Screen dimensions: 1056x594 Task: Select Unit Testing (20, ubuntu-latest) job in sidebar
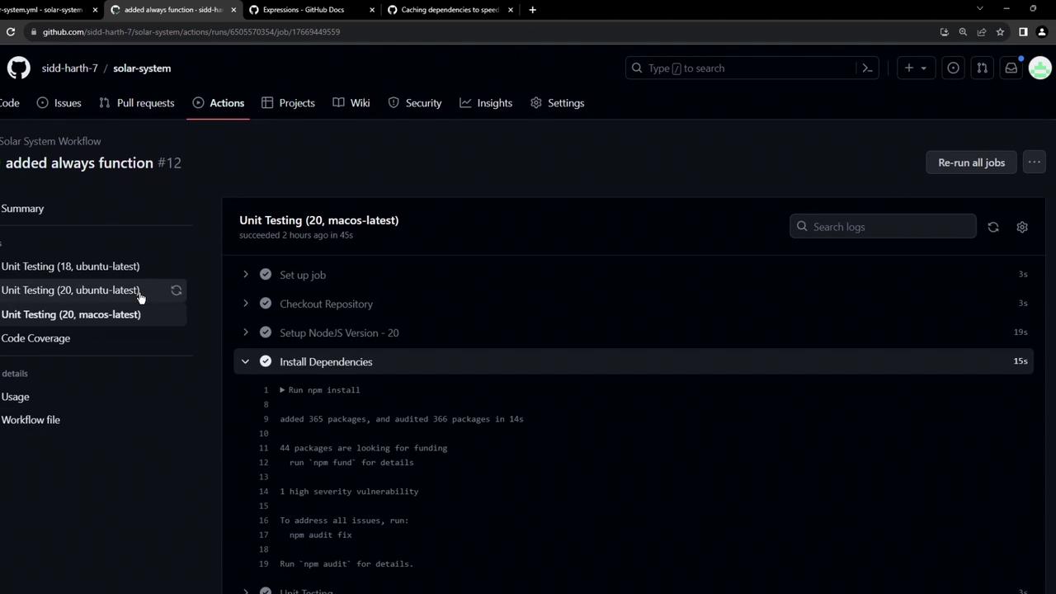[x=70, y=290]
